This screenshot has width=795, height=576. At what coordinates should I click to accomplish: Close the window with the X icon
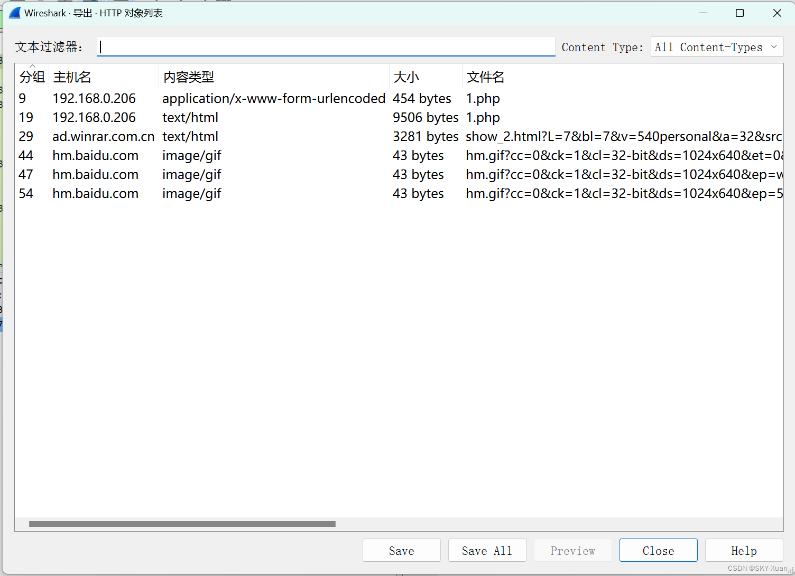[777, 13]
